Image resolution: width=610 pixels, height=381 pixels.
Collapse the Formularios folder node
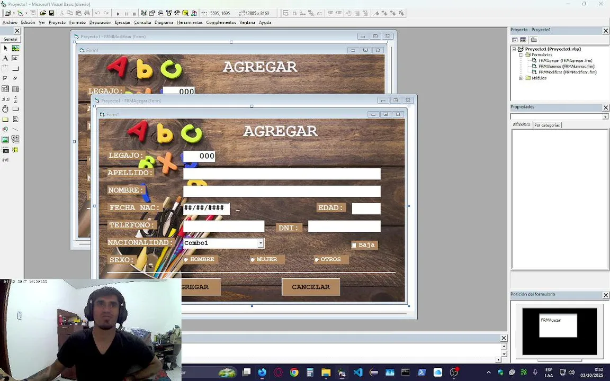(x=521, y=55)
